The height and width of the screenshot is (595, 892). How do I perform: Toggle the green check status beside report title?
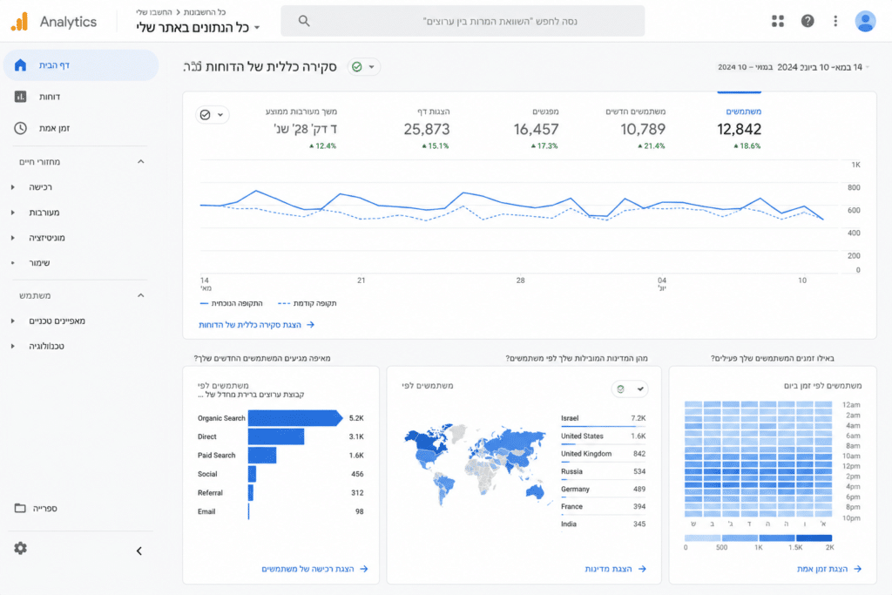pos(363,67)
